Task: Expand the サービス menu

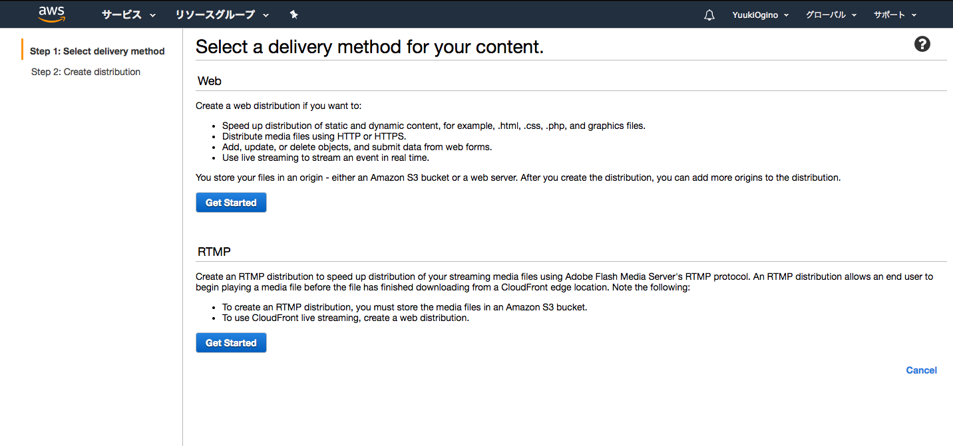Action: [128, 15]
